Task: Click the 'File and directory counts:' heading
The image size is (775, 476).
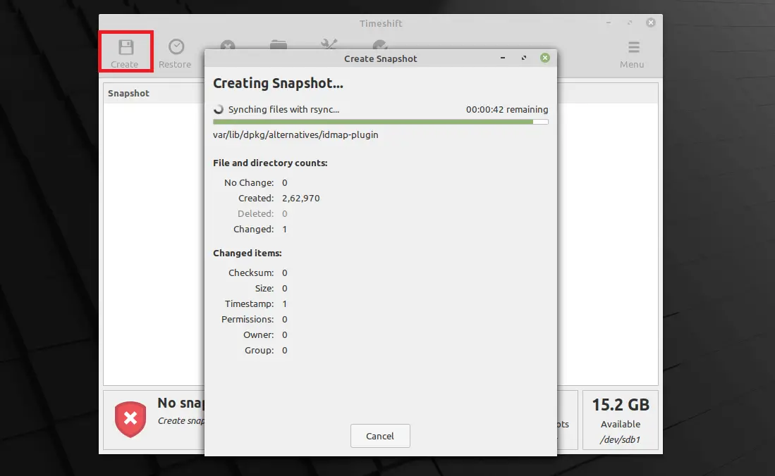Action: (x=270, y=163)
